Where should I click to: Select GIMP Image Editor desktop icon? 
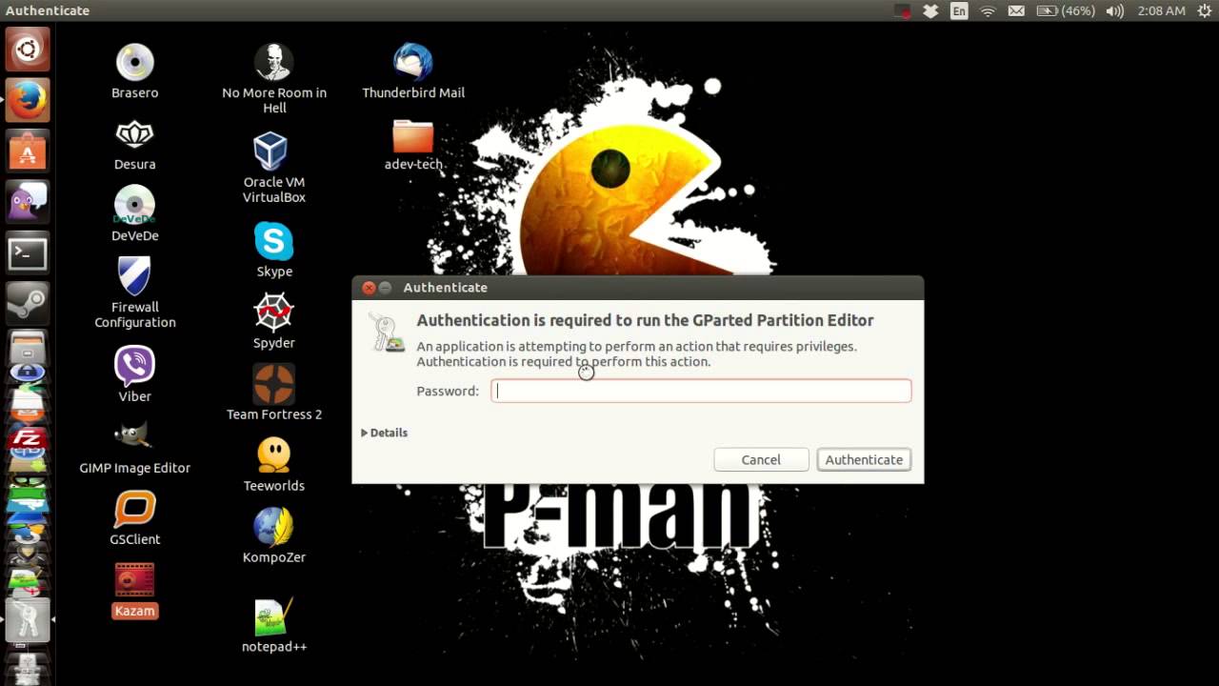[135, 448]
